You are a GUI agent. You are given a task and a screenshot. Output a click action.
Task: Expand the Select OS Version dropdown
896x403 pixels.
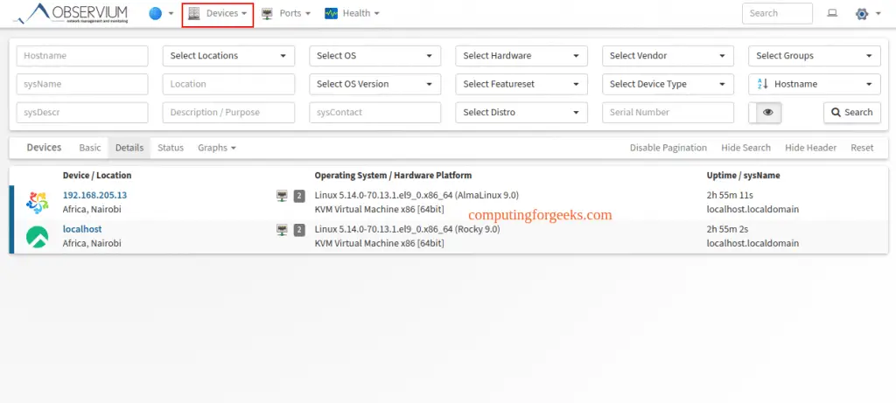coord(374,84)
